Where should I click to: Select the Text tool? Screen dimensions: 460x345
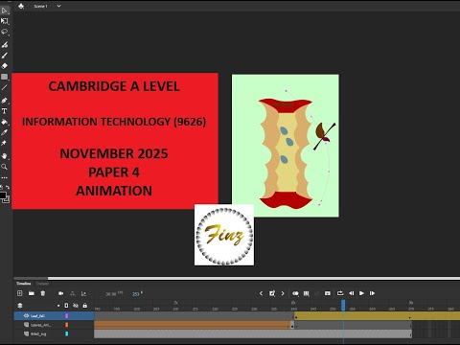(5, 111)
